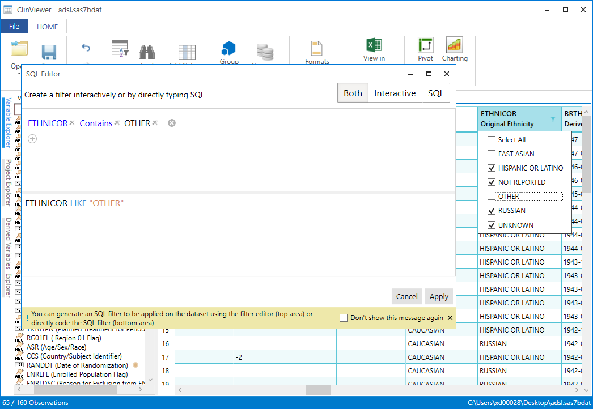Open the Project Explorer side tab
This screenshot has height=409, width=593.
point(8,182)
